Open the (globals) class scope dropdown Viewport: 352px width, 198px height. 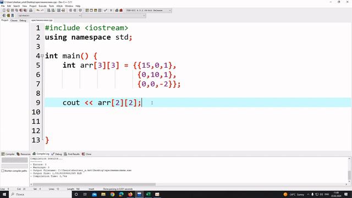[x=50, y=15]
